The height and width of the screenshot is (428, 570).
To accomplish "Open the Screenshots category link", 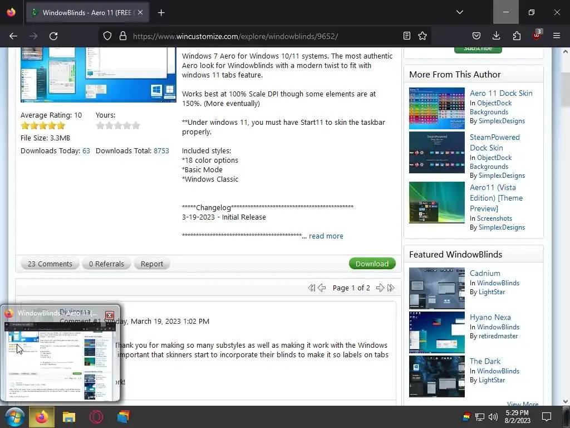I will (x=494, y=218).
